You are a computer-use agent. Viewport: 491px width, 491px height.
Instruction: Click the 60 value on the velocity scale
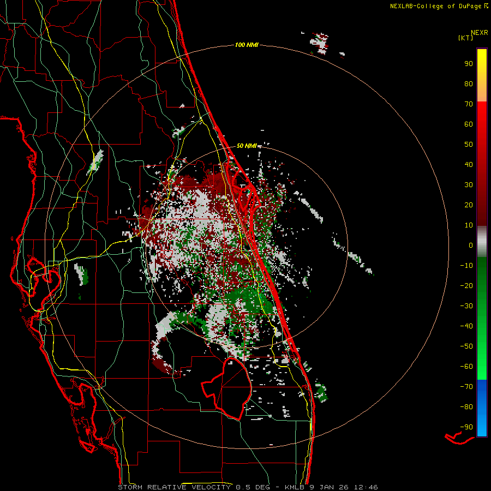click(469, 124)
